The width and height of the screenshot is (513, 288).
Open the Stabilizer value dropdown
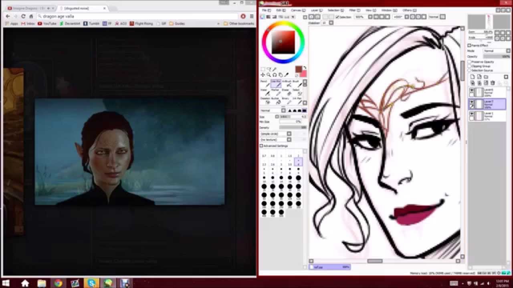coord(331,23)
